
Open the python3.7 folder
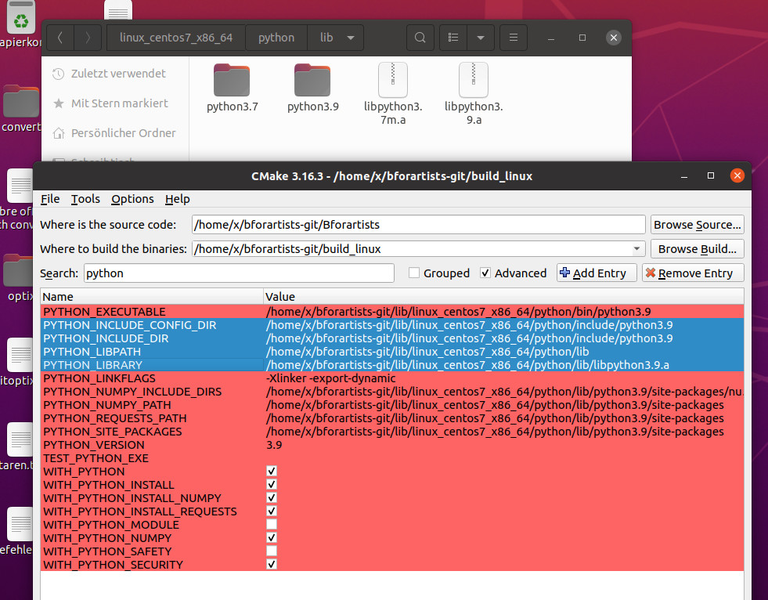click(x=232, y=80)
